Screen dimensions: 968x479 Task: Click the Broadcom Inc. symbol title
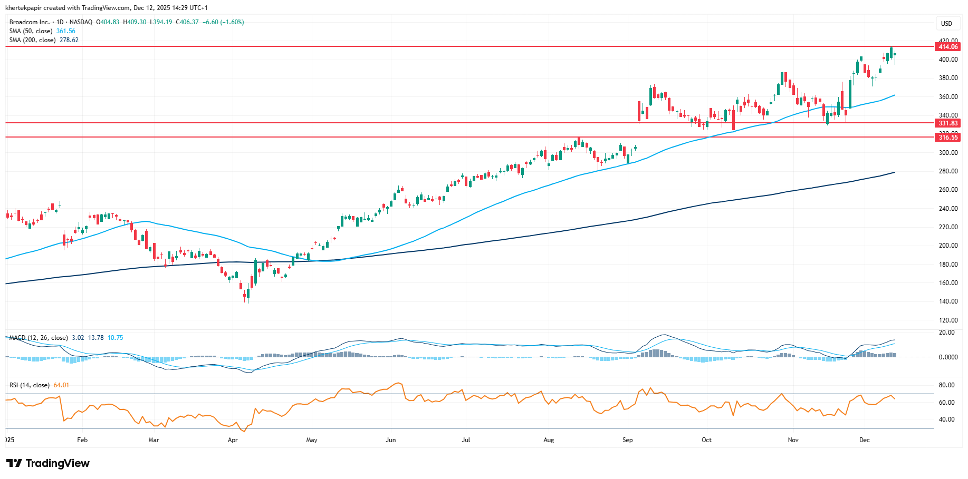click(x=30, y=22)
